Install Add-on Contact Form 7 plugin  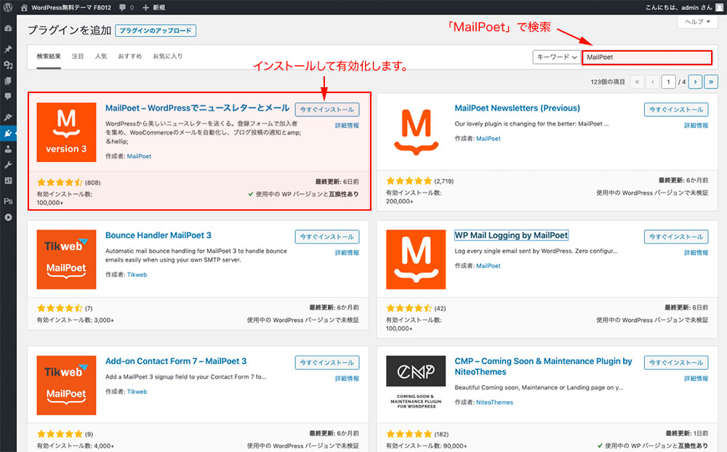pos(327,363)
